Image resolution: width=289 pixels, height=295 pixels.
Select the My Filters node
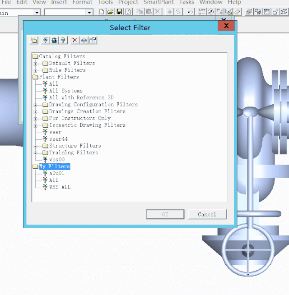[55, 166]
